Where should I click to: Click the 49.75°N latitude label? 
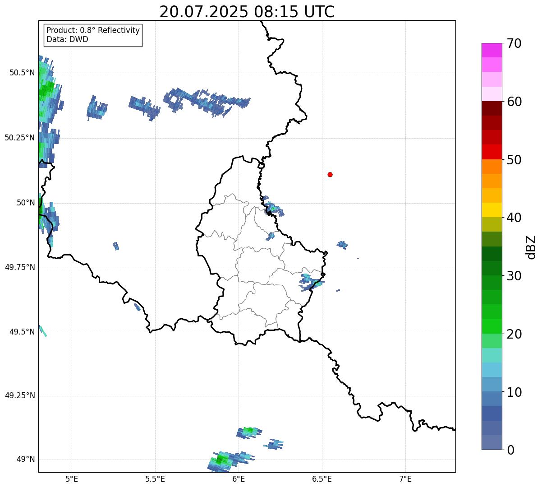coord(19,267)
